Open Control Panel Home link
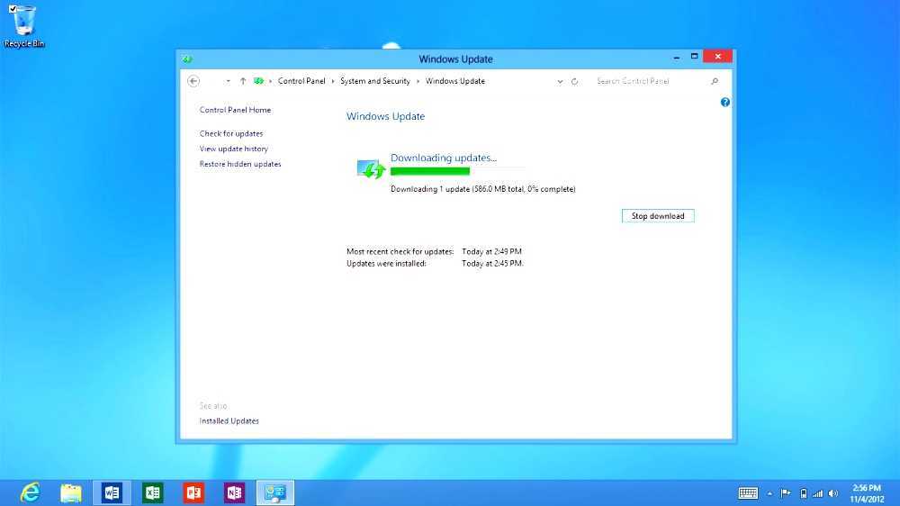The height and width of the screenshot is (506, 900). coord(235,110)
